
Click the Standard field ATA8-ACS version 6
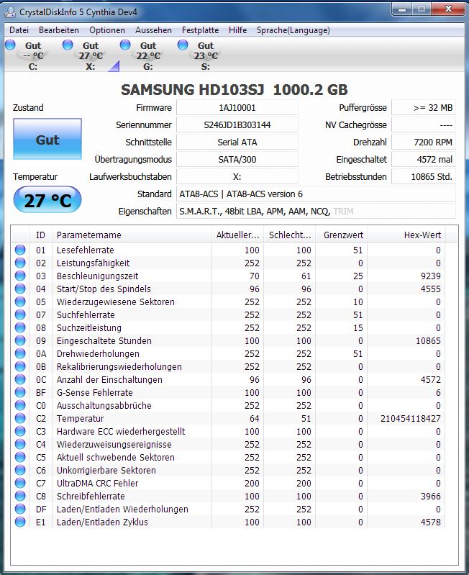[316, 194]
